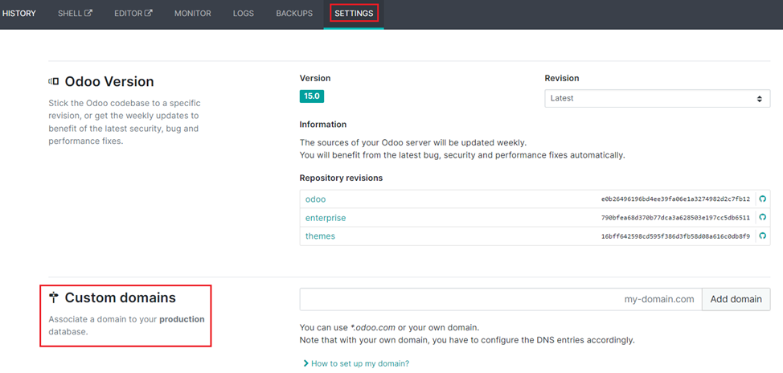Click the 'Odoo Version' heading
The height and width of the screenshot is (373, 783).
click(x=109, y=81)
